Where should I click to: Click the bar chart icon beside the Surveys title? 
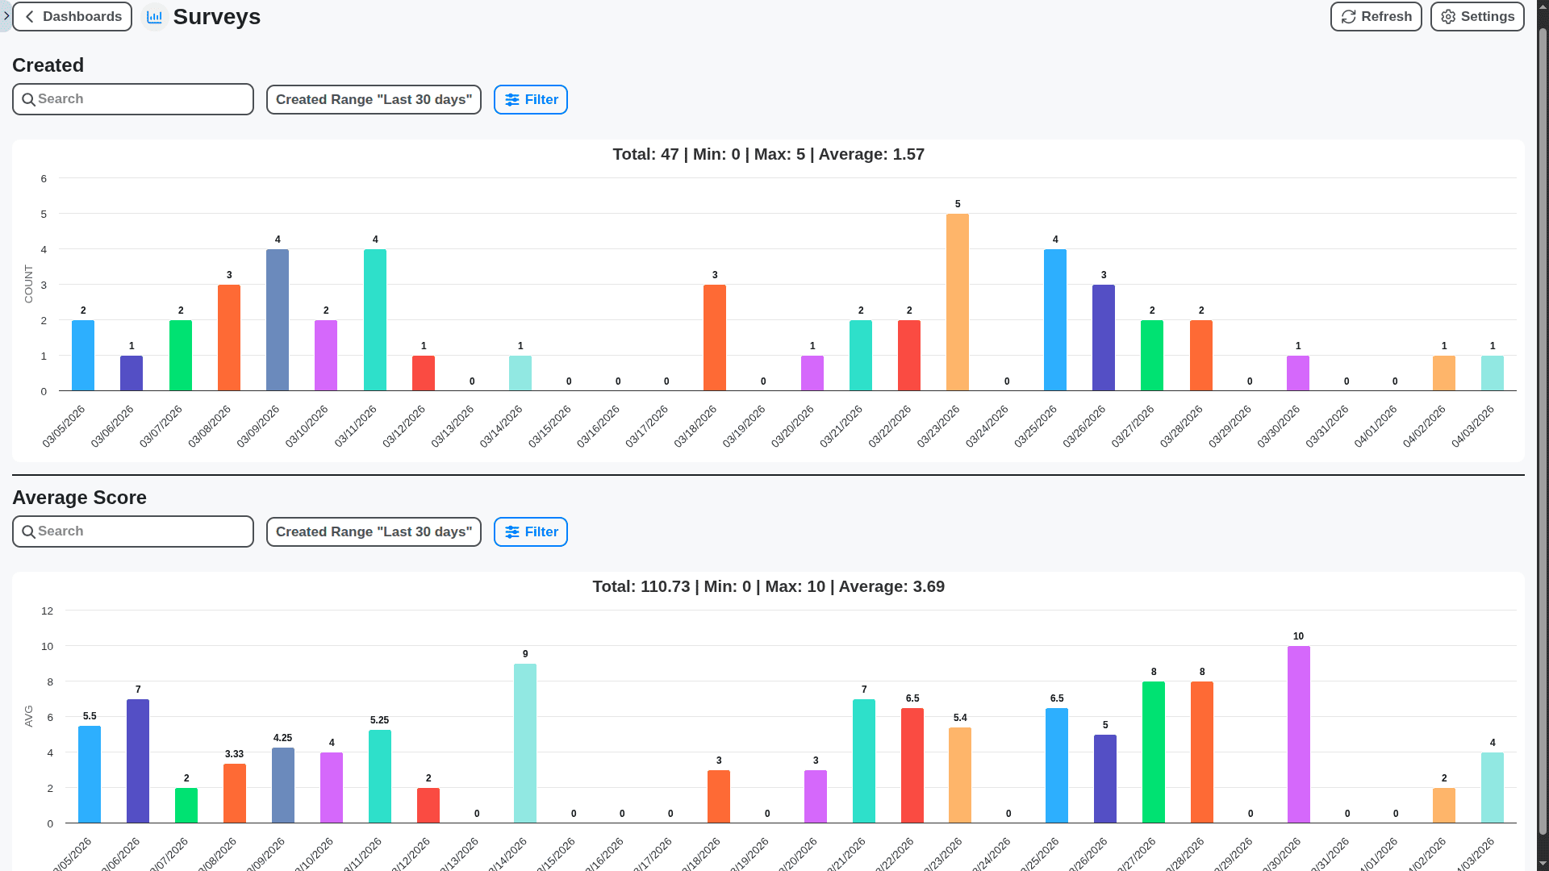click(x=154, y=16)
